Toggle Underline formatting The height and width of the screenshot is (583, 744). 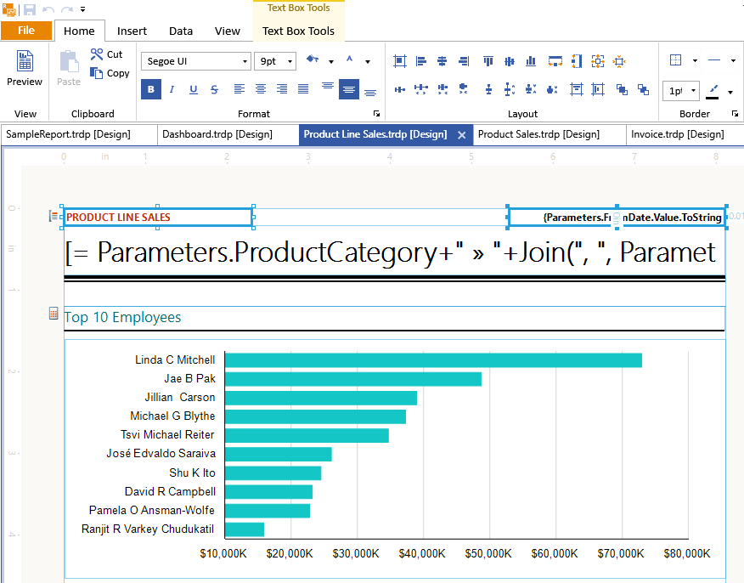[x=193, y=89]
